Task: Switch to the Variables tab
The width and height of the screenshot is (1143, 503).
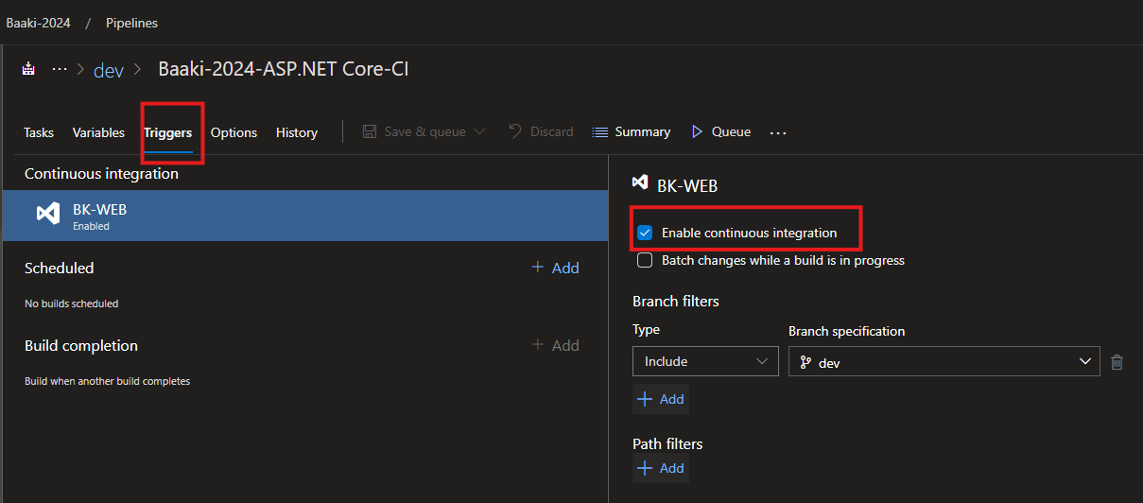Action: click(98, 132)
